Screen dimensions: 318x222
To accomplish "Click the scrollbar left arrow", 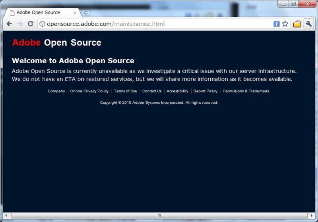I will (x=6, y=216).
